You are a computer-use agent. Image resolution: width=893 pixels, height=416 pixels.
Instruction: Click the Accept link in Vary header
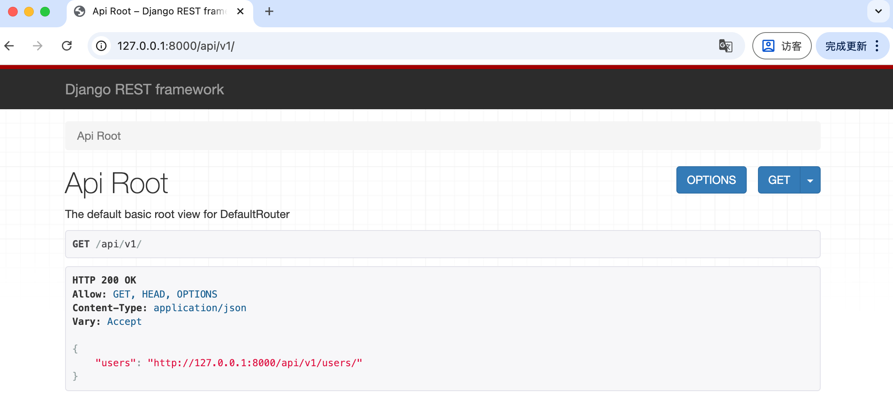124,321
